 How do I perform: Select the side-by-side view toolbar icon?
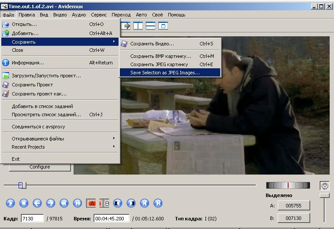(138, 26)
